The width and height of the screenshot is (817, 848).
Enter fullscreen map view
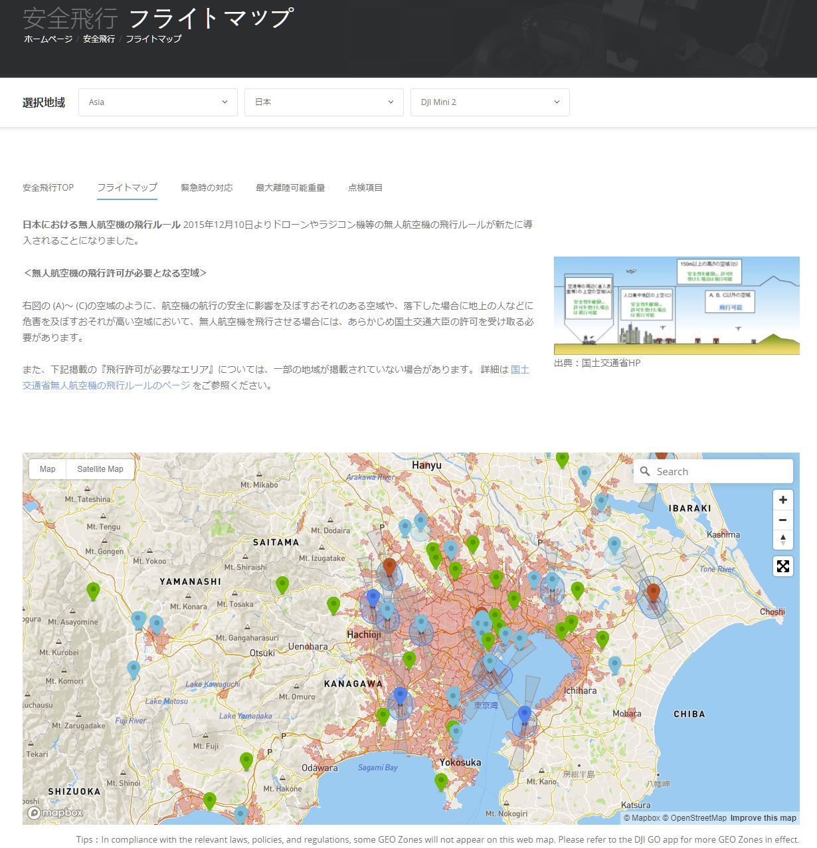pos(782,566)
